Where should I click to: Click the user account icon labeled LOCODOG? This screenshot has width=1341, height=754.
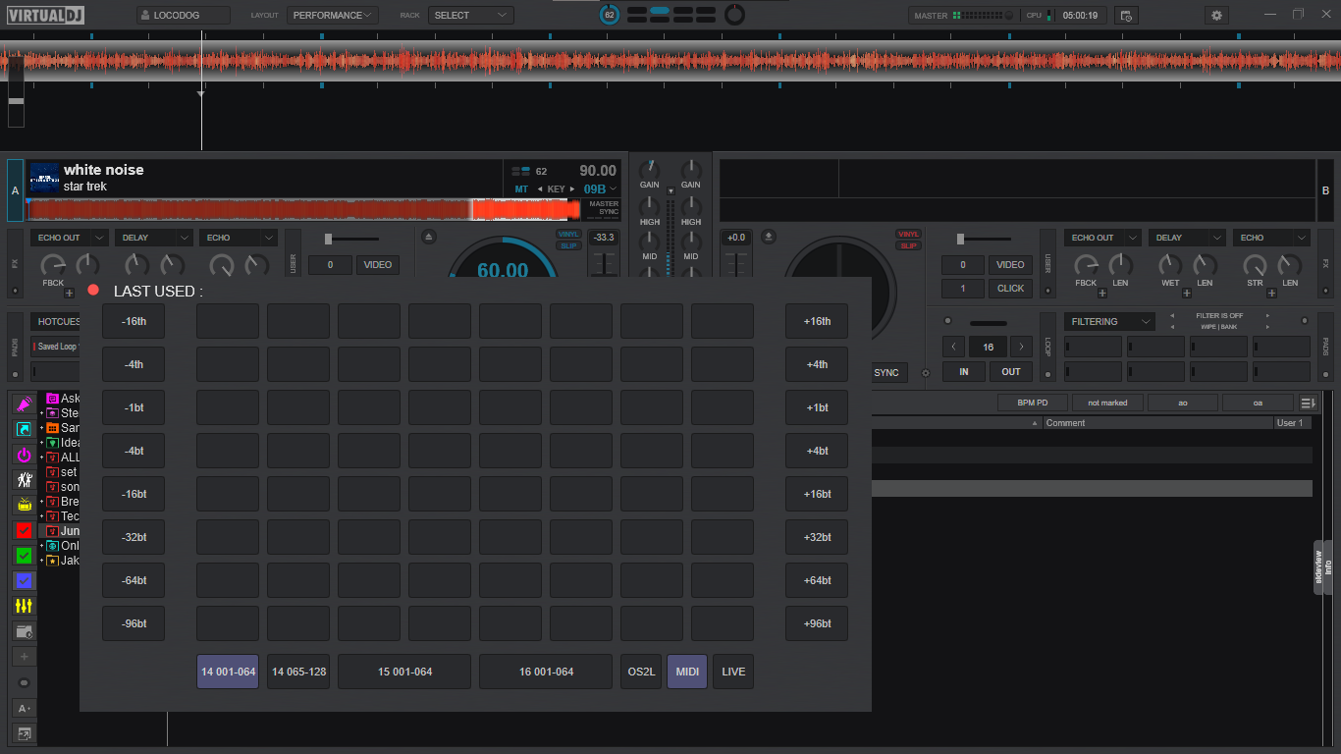[x=145, y=15]
